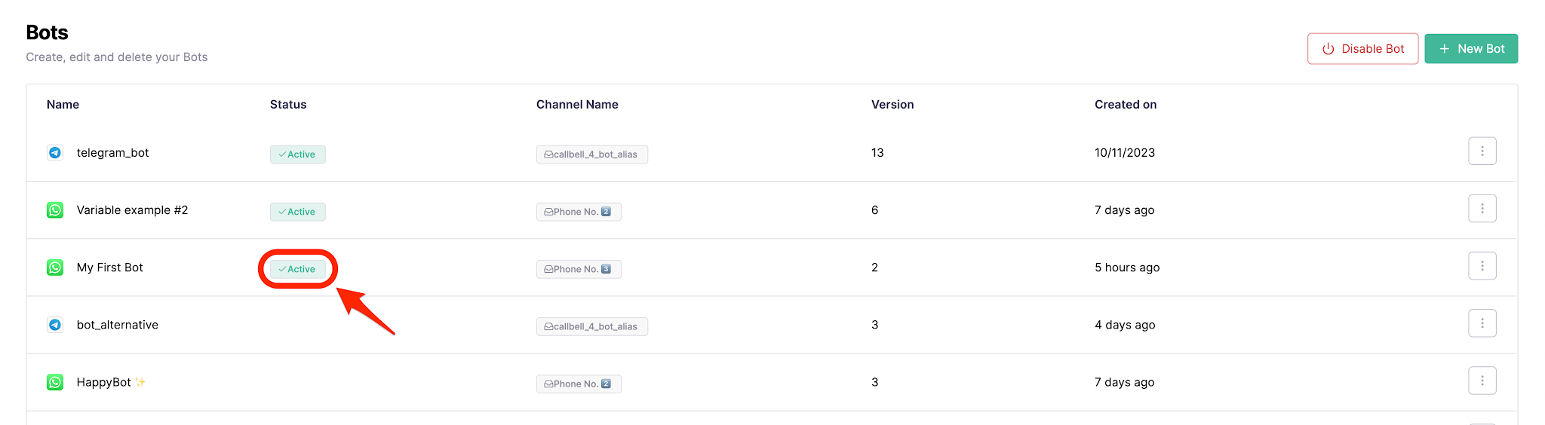Click the Telegram icon next to bot_alternative
This screenshot has height=425, width=1545.
coord(55,325)
